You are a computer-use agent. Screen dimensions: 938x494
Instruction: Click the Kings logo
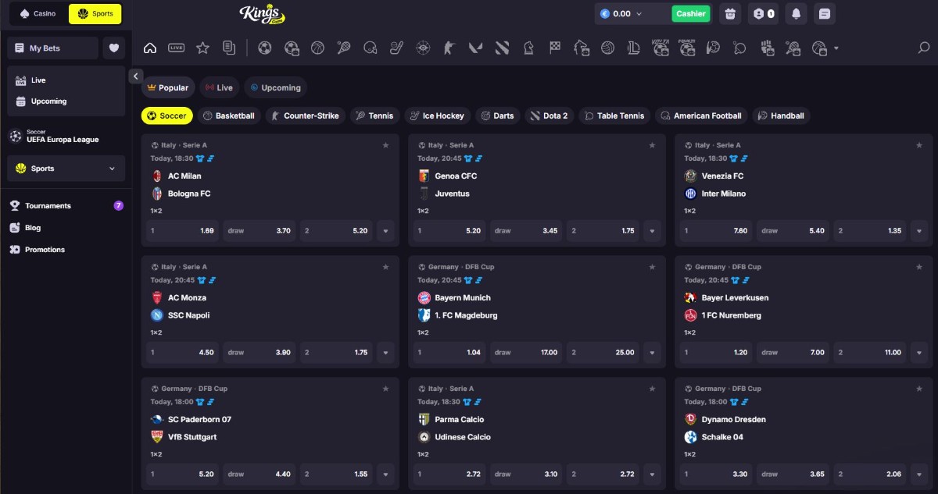pos(263,13)
